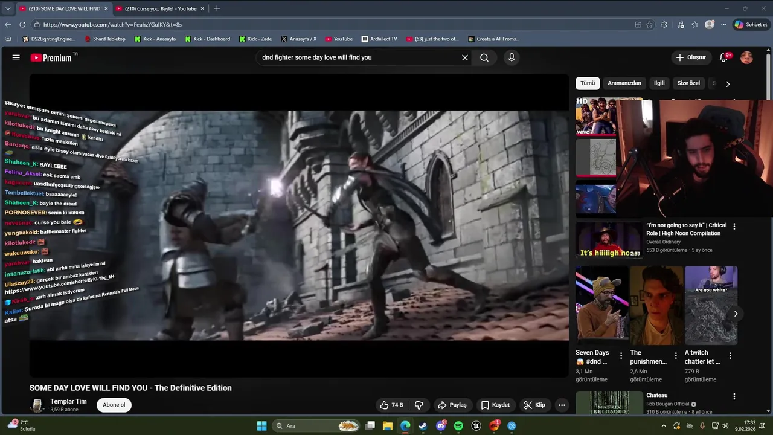Subscribe with the Abone ol button
Viewport: 773px width, 435px height.
[114, 405]
